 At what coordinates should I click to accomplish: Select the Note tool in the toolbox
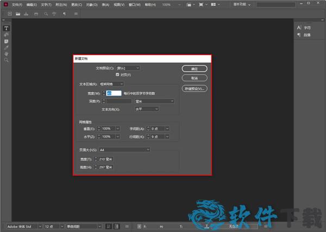coord(6,41)
